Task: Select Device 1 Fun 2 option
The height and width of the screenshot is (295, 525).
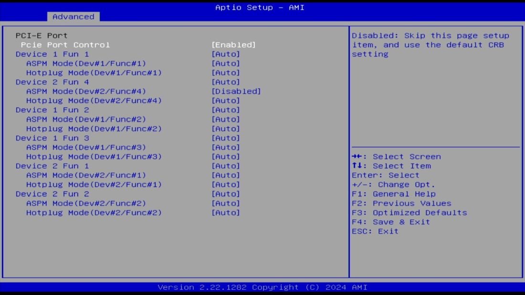Action: [52, 110]
